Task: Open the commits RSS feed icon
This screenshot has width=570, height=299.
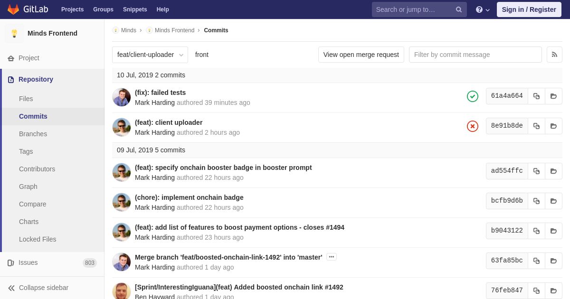Action: tap(554, 55)
